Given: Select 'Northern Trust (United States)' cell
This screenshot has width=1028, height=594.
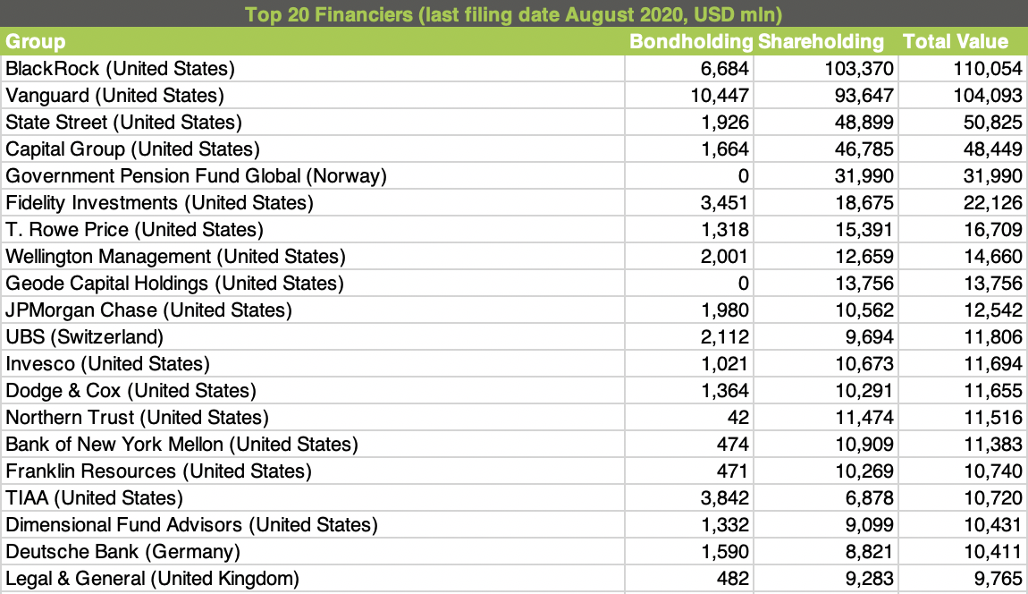Looking at the screenshot, I should (313, 418).
